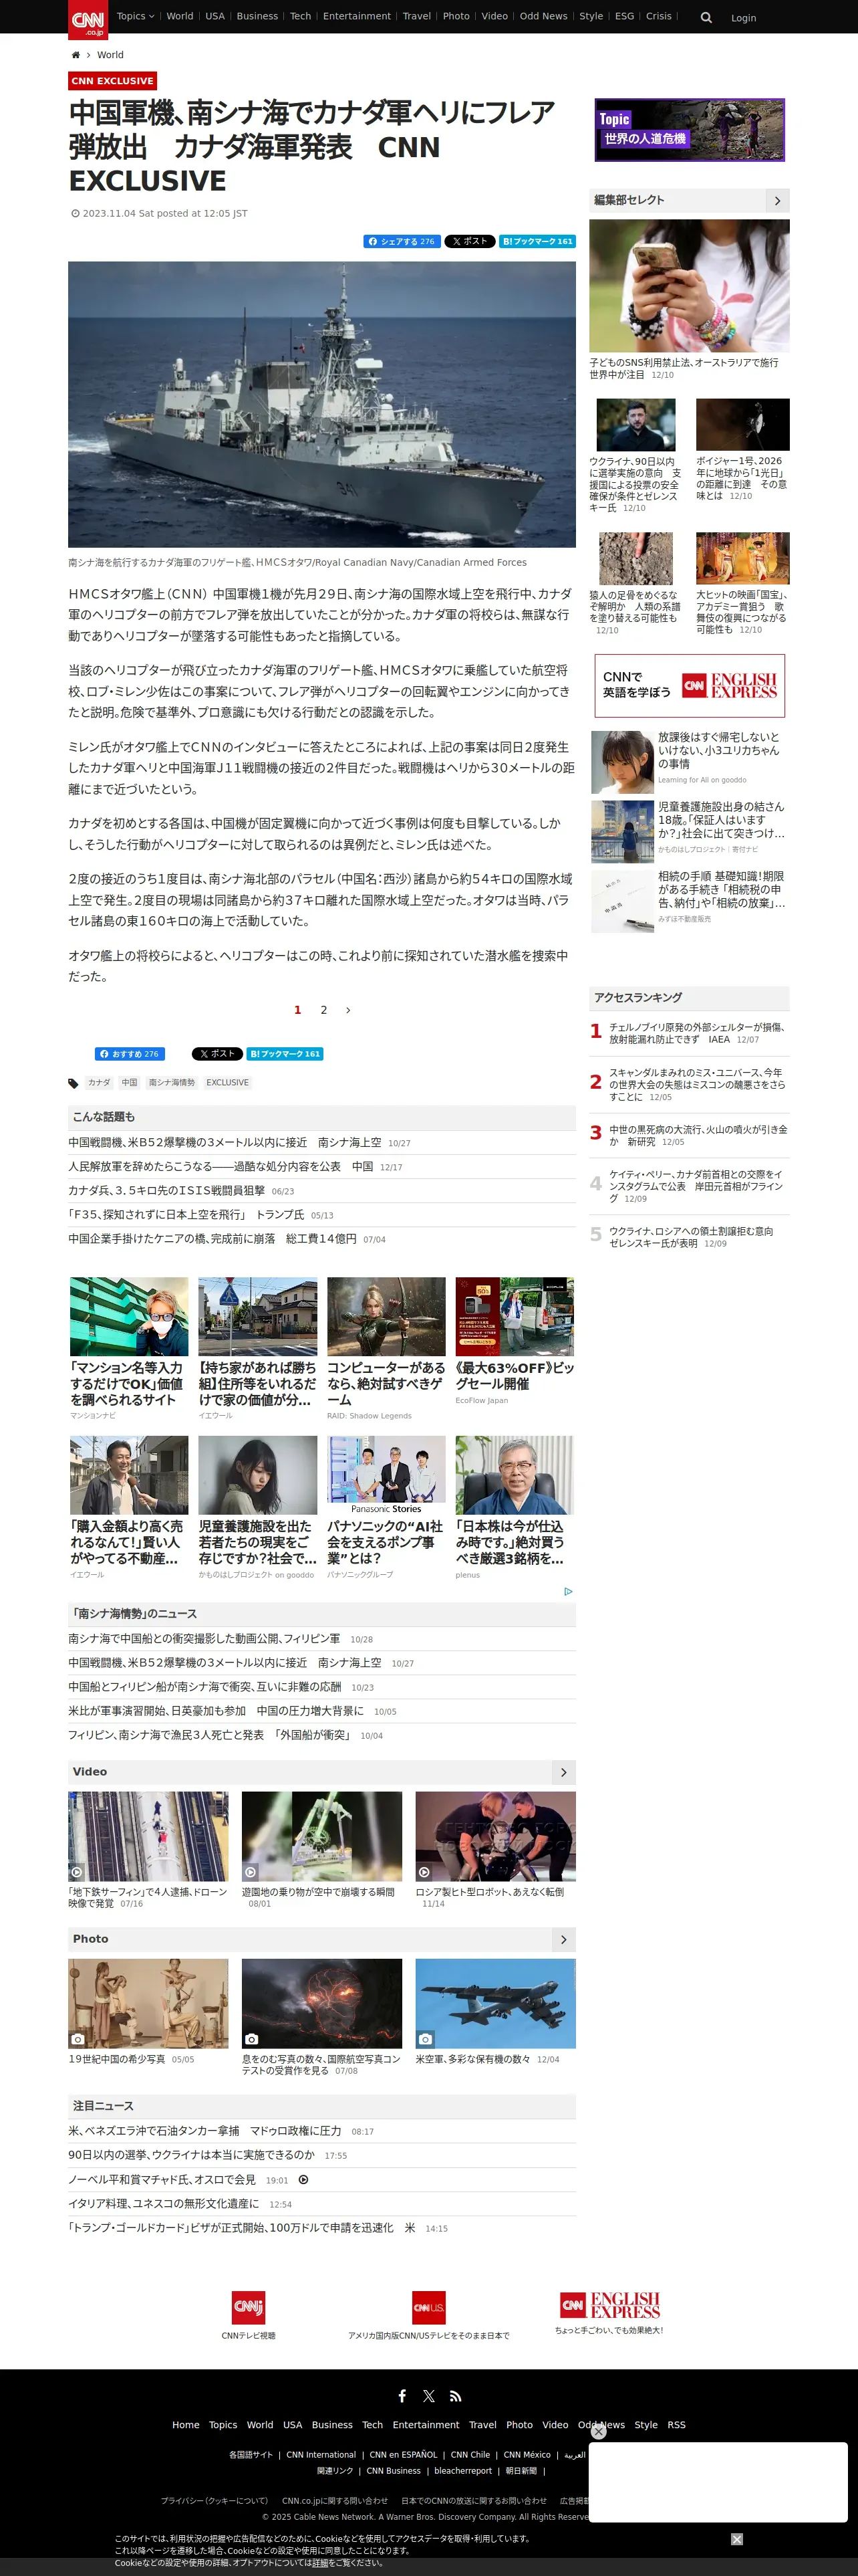Open the HMCS Ottawa frigate photo
The image size is (858, 2576).
[321, 404]
